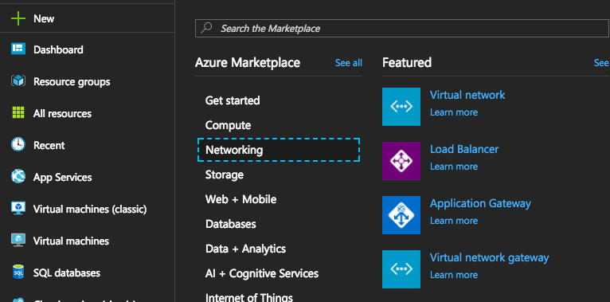The image size is (610, 302).
Task: Click the Featured heading
Action: point(407,62)
